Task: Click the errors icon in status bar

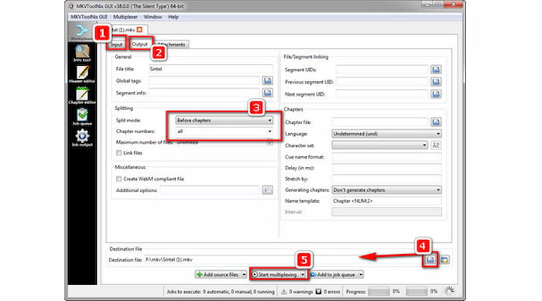Action: [x=318, y=292]
